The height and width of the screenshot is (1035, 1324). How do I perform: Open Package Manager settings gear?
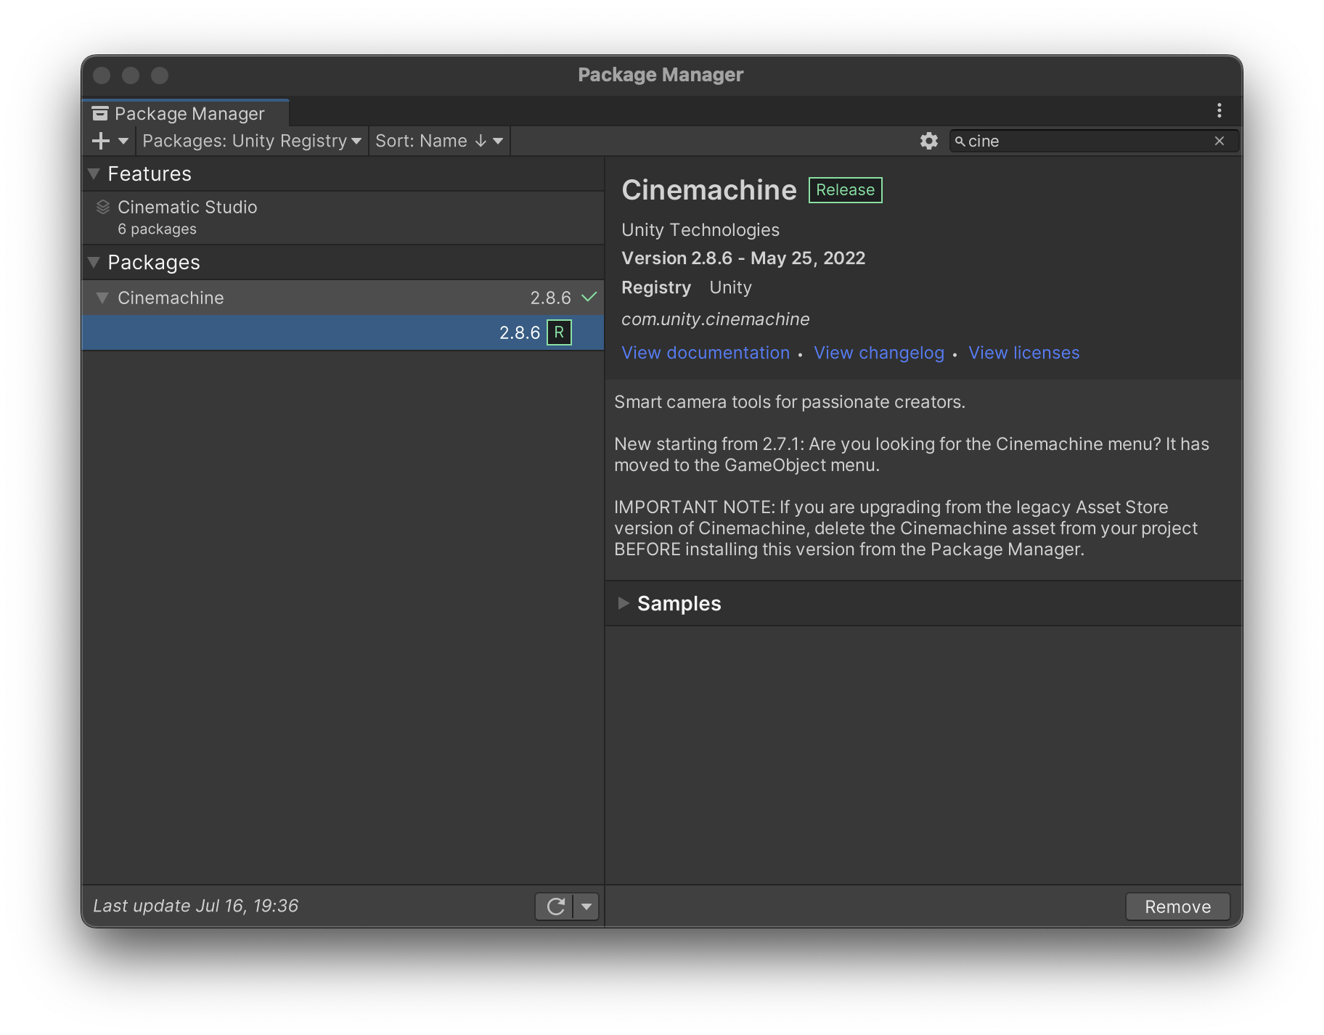point(929,141)
